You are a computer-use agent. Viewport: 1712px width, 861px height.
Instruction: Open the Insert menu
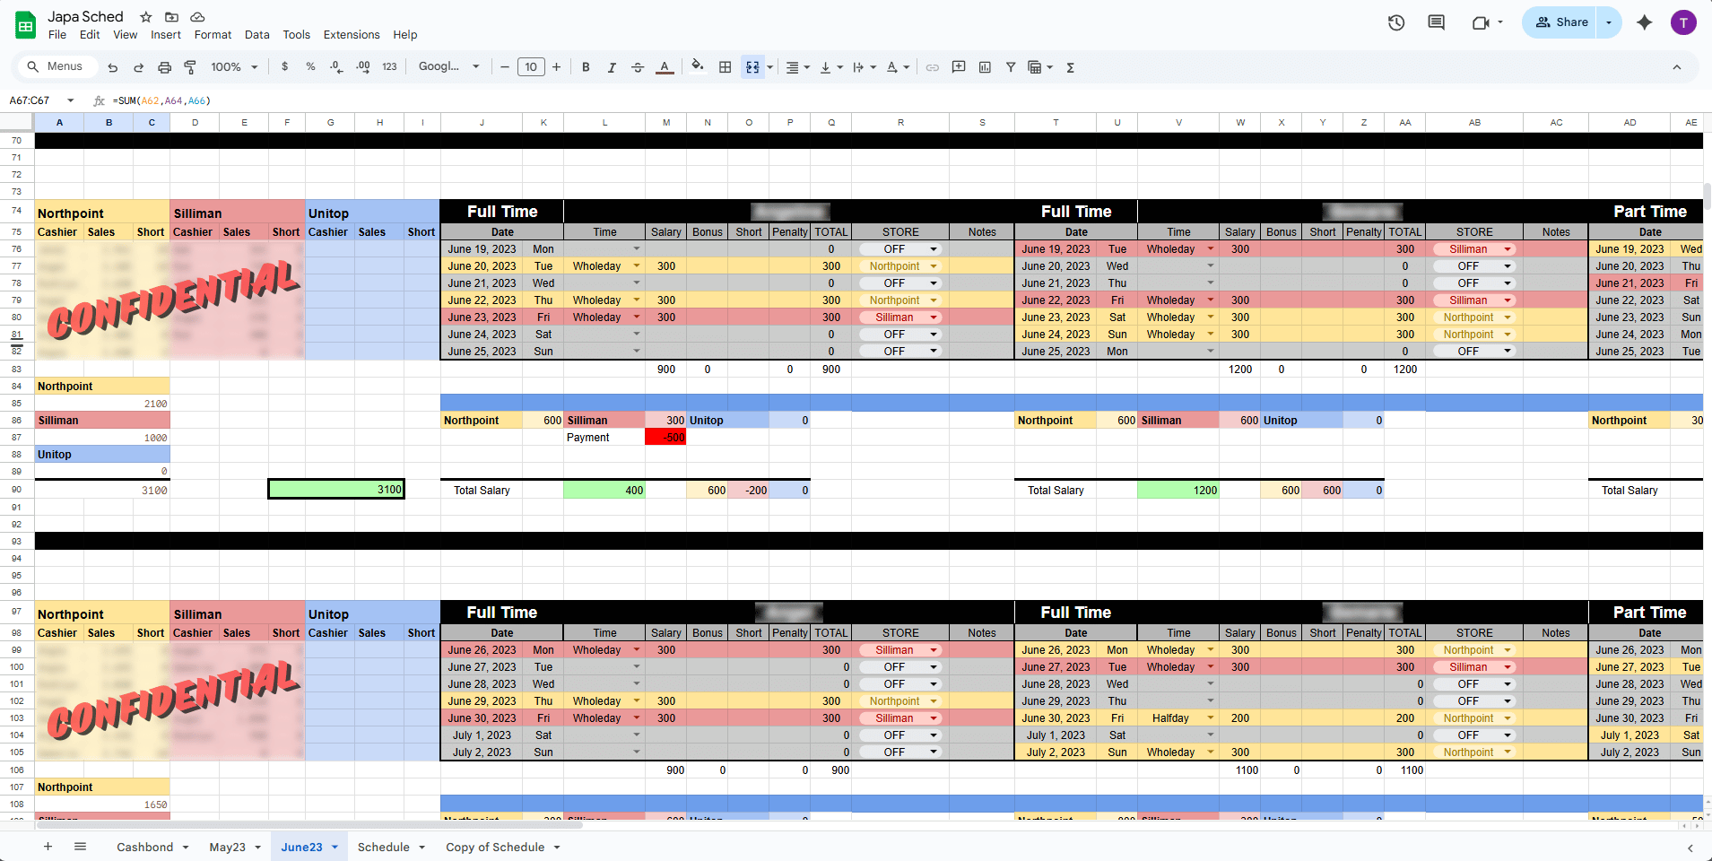click(166, 35)
